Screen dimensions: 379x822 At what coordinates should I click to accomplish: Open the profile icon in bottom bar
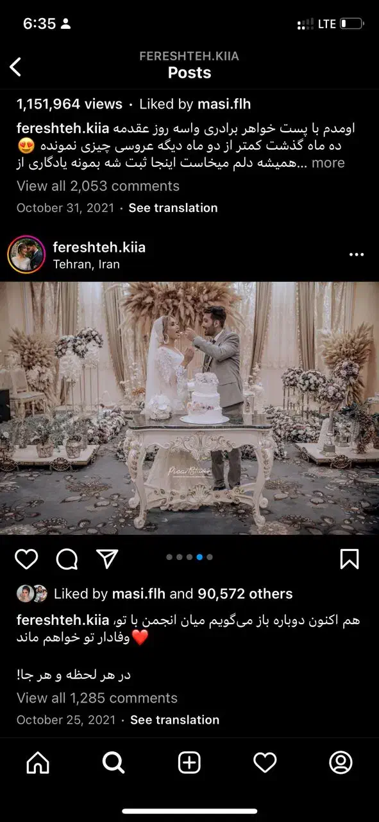341,762
